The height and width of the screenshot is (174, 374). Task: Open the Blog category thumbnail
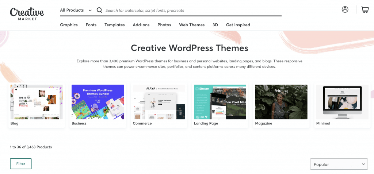[x=37, y=102]
